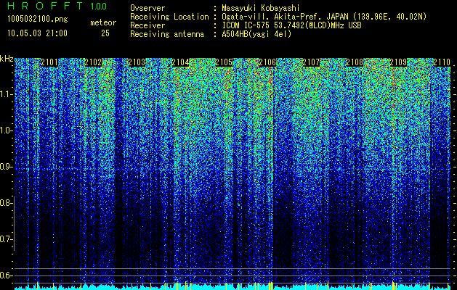Click the 2104 time marker
Viewport: 457px width, 290px height.
pyautogui.click(x=180, y=62)
